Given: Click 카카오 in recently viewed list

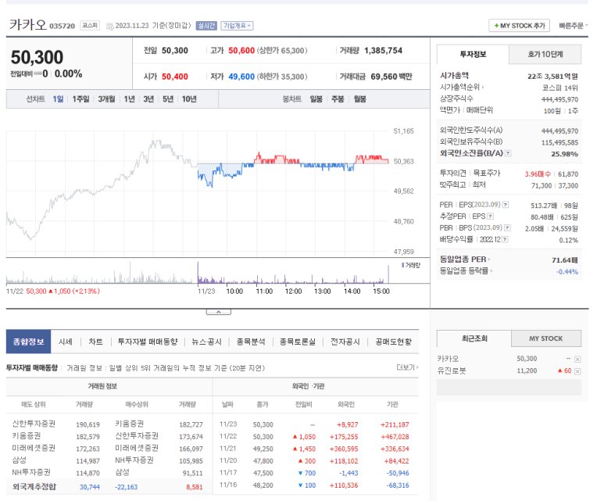Looking at the screenshot, I should pos(448,359).
